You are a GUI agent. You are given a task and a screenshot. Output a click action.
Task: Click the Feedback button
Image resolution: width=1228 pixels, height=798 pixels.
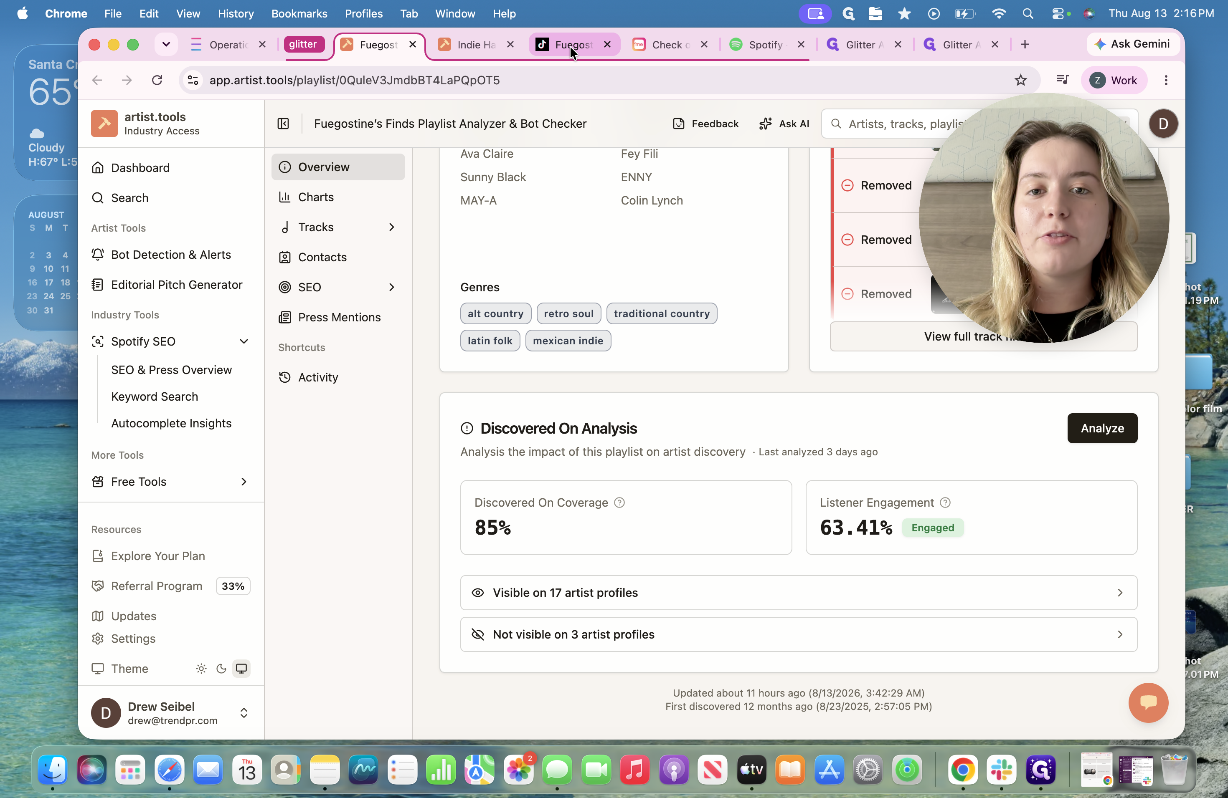[705, 124]
